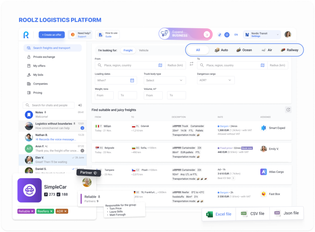Click Companies building icon

(x=29, y=84)
